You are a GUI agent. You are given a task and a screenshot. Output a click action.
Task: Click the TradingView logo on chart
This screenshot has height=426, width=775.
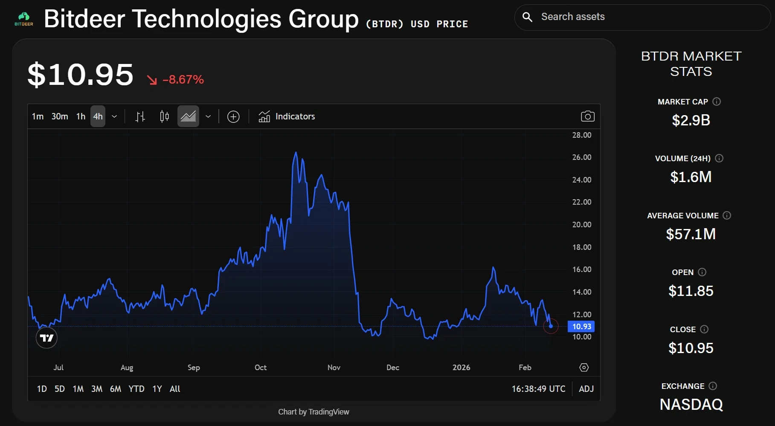[46, 338]
